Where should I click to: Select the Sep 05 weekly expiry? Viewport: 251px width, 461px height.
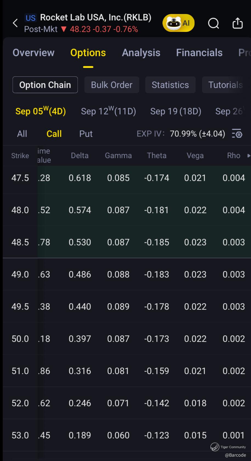(41, 111)
